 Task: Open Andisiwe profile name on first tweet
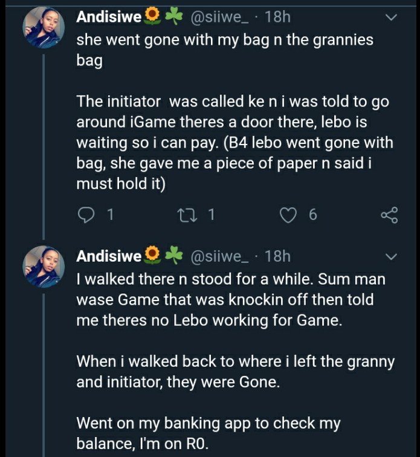click(109, 16)
